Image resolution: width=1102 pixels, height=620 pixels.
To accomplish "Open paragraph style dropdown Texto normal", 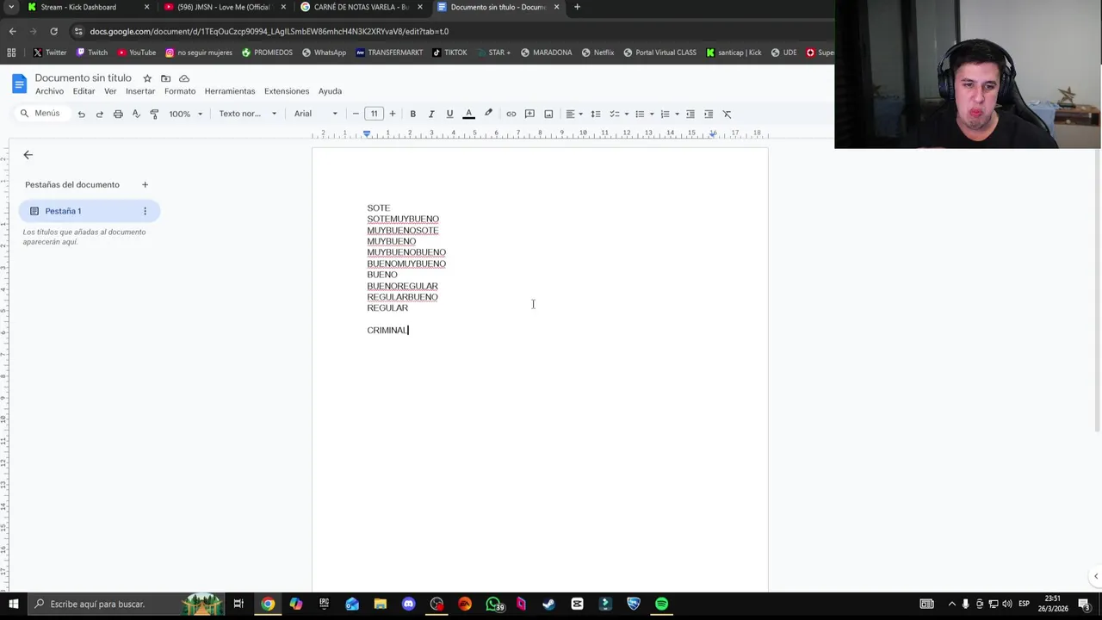I will (x=247, y=114).
